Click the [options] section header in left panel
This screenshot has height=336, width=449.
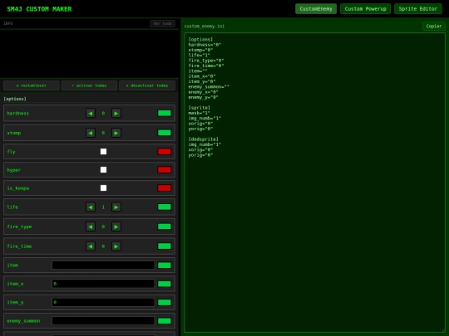tap(15, 99)
